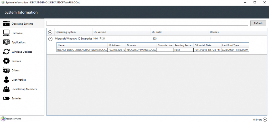Minimize the System Information window
This screenshot has width=269, height=122.
(x=245, y=3)
